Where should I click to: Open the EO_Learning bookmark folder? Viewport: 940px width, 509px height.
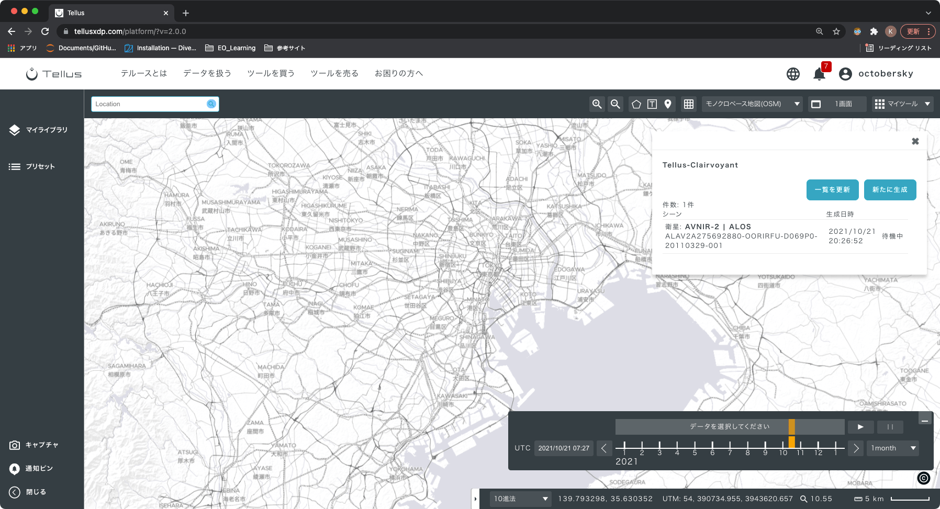[230, 48]
